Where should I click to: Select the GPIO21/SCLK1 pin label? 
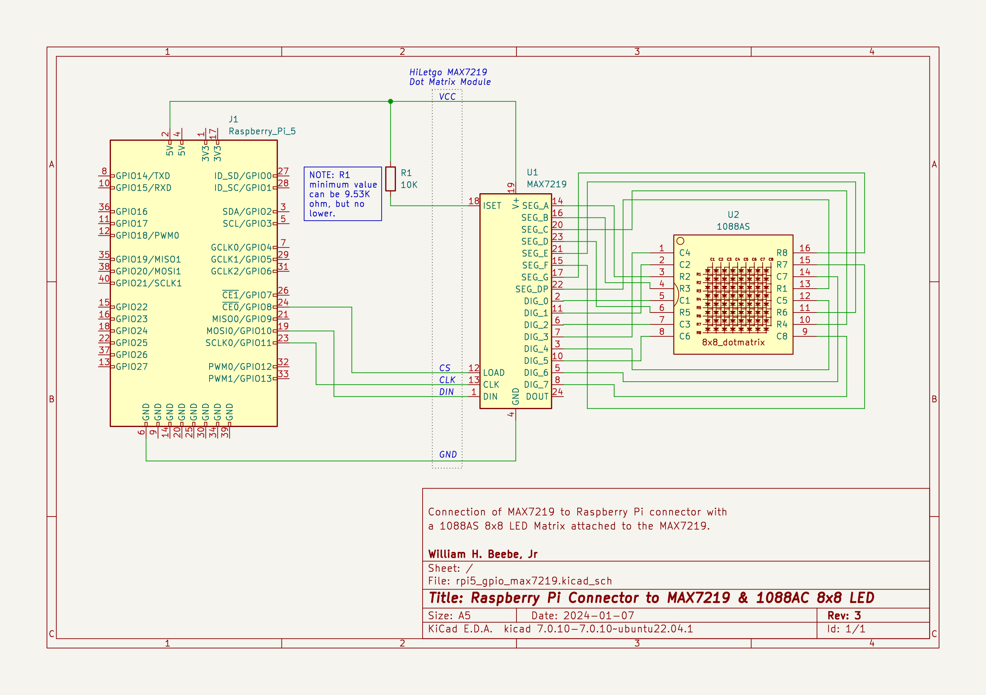(x=149, y=283)
